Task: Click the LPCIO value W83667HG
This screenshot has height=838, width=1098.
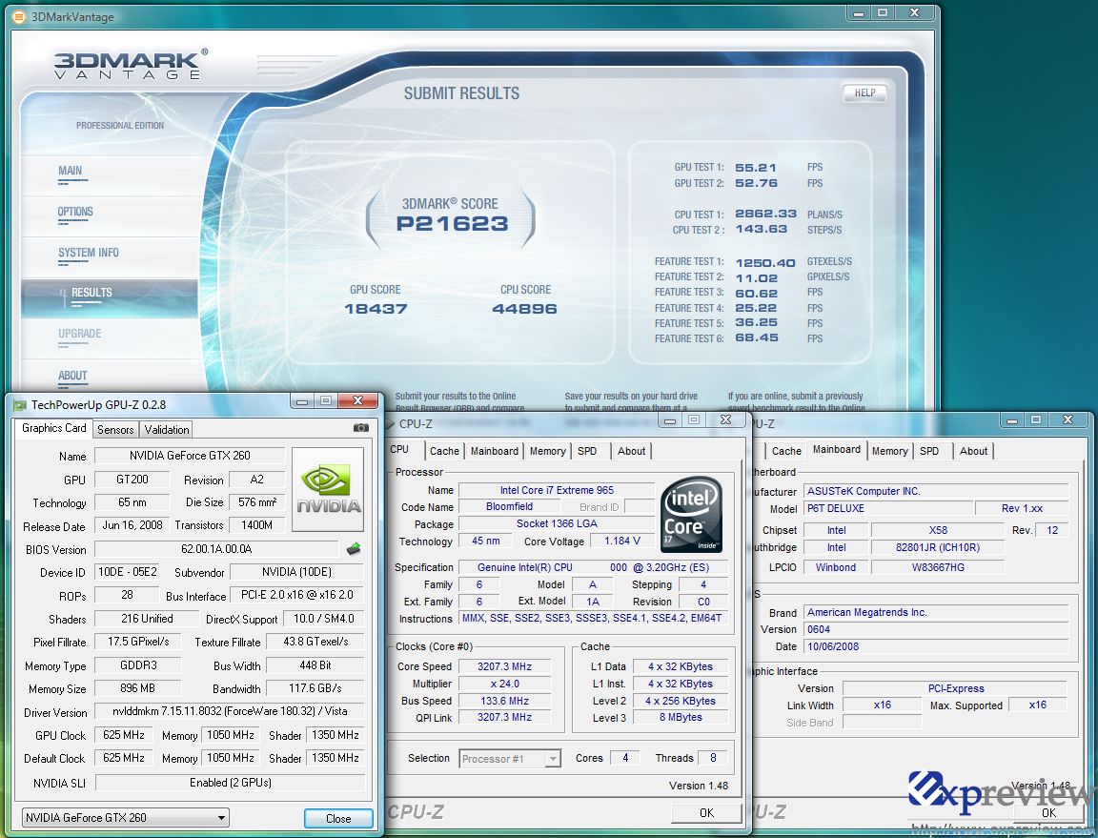Action: [938, 567]
